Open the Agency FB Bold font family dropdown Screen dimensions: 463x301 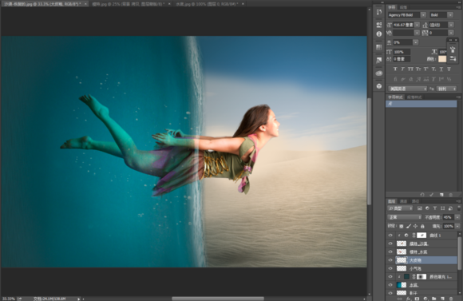(x=423, y=15)
